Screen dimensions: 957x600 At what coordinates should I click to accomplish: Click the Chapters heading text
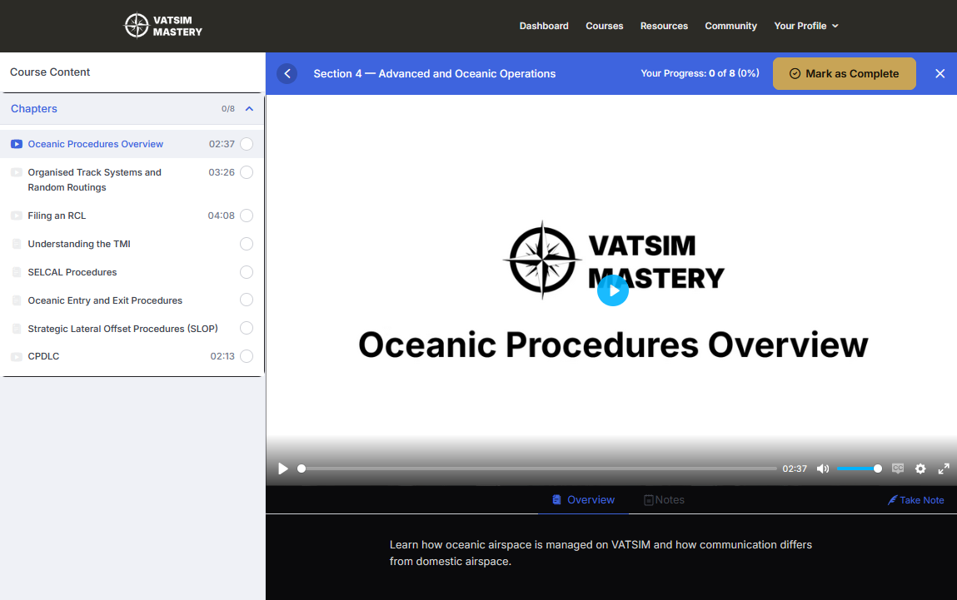click(33, 108)
